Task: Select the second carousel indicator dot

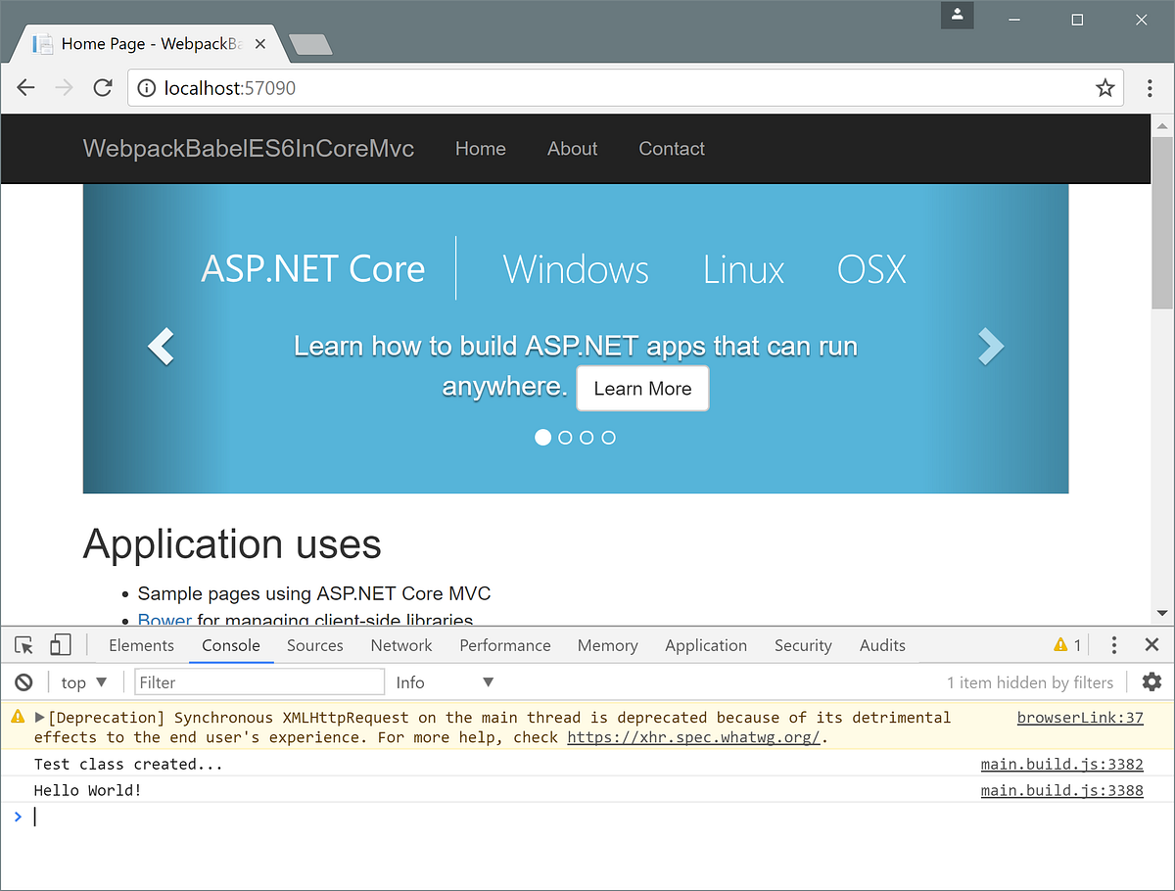Action: 565,437
